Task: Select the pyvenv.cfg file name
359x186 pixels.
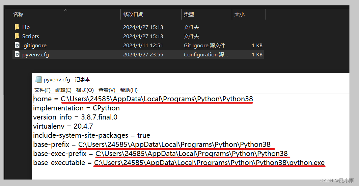Action: click(35, 55)
